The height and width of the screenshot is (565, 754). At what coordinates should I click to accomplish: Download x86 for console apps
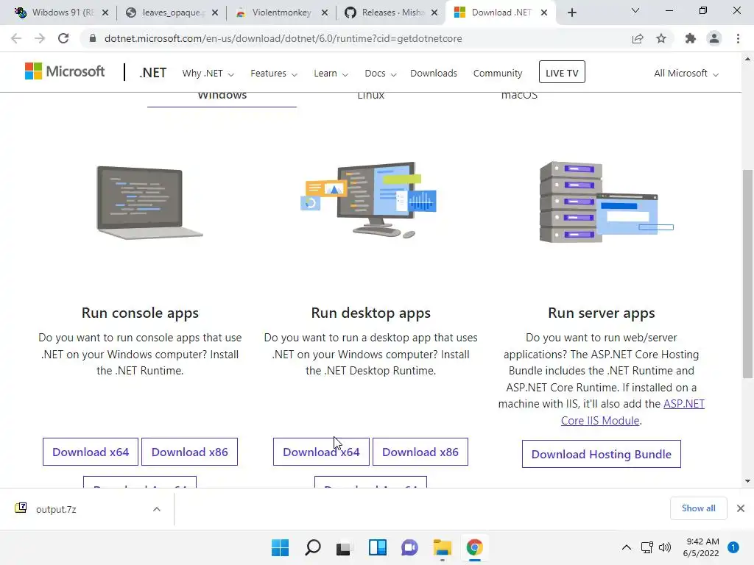(x=189, y=452)
